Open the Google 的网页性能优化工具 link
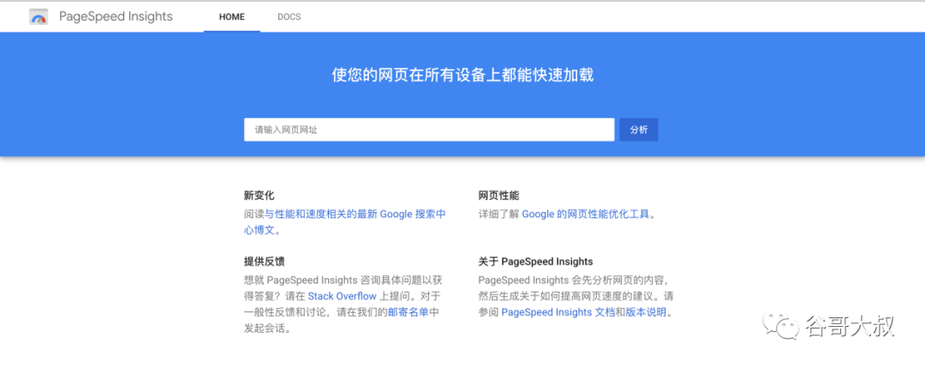The width and height of the screenshot is (925, 367). pyautogui.click(x=586, y=215)
